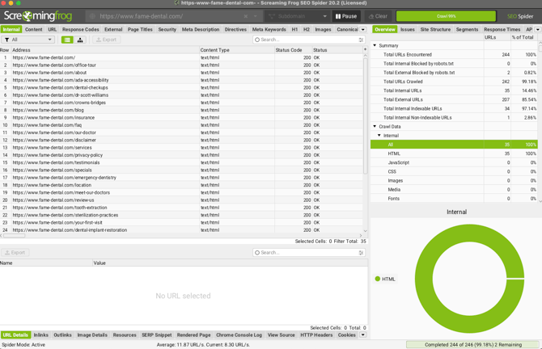Open the View Source tab
This screenshot has width=542, height=349.
[281, 334]
